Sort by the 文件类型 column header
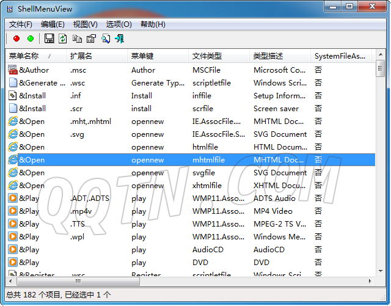This screenshot has width=391, height=306. tap(207, 56)
